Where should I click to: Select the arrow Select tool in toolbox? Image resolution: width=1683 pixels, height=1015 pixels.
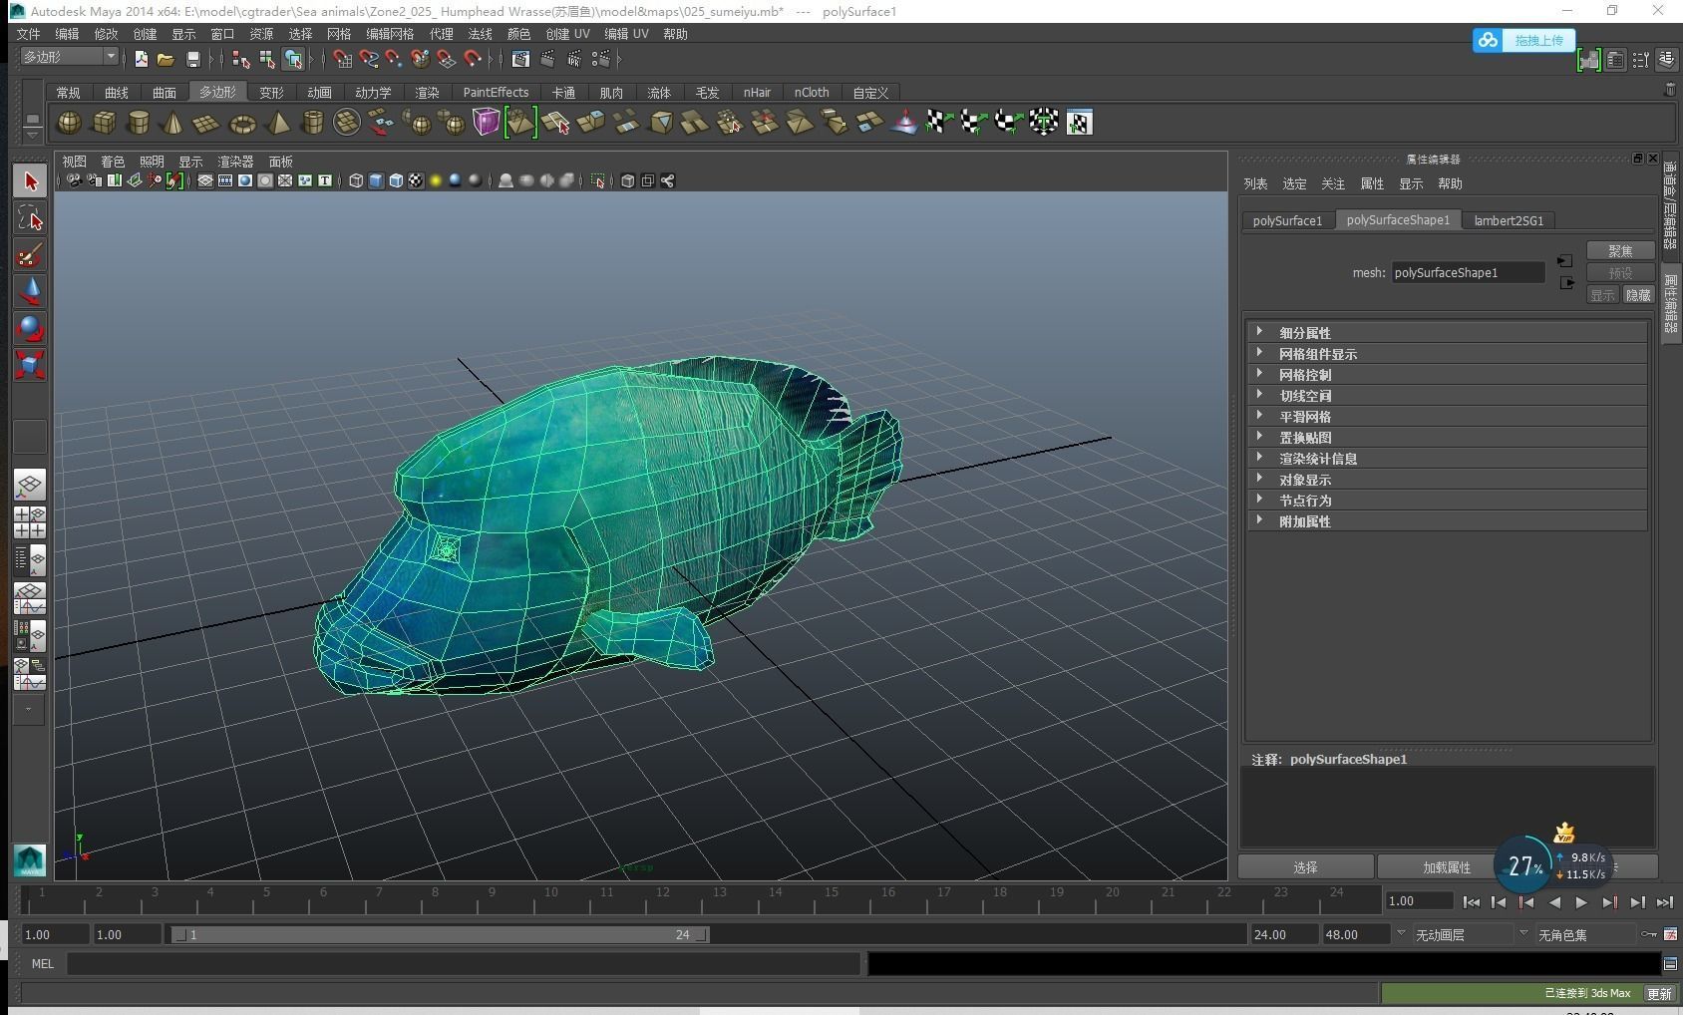tap(30, 181)
